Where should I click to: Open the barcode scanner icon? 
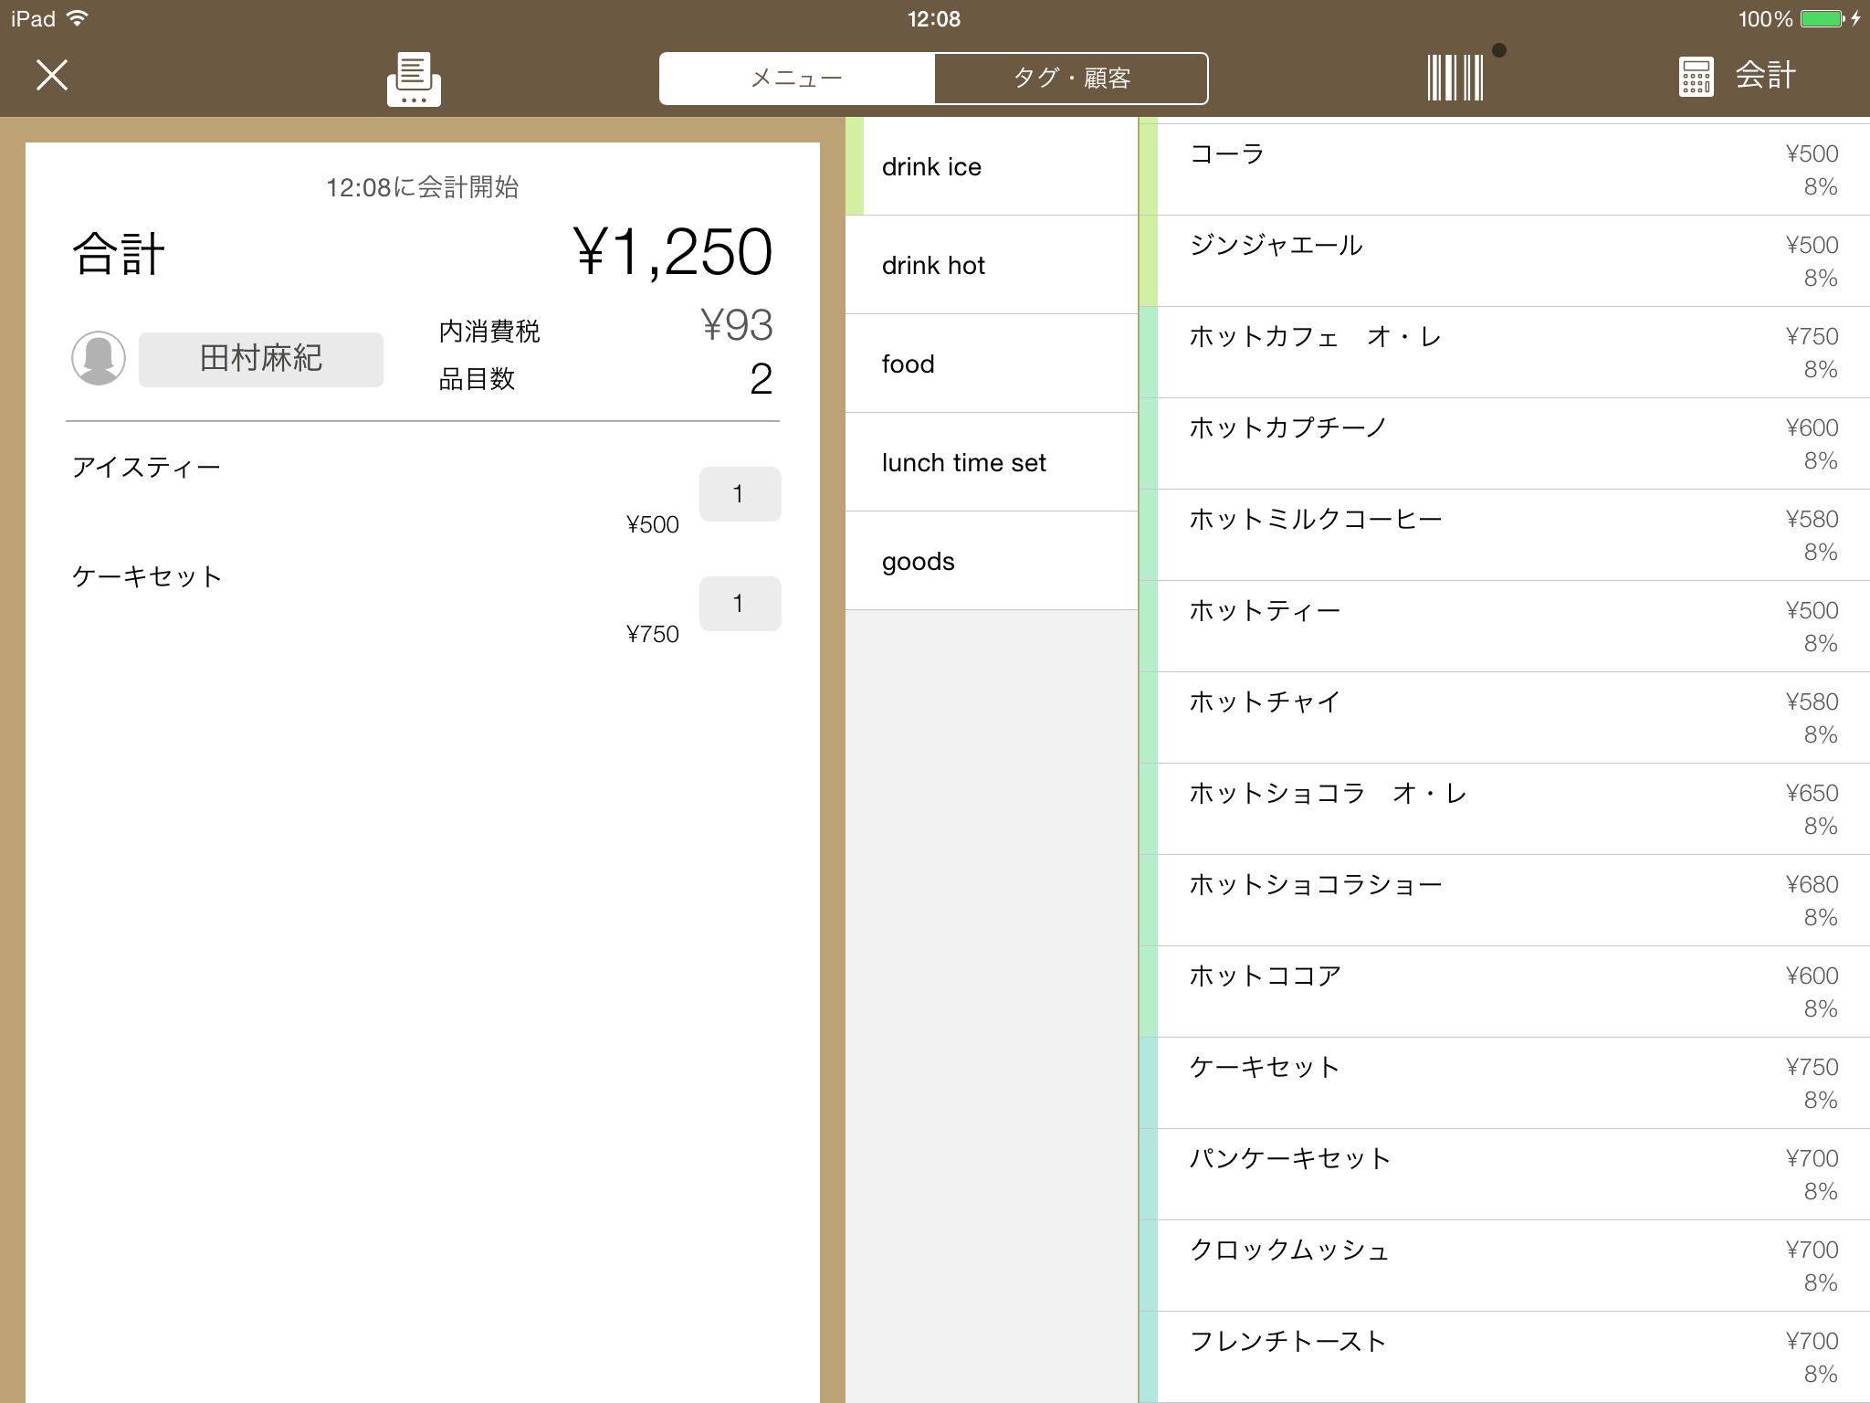[1455, 77]
